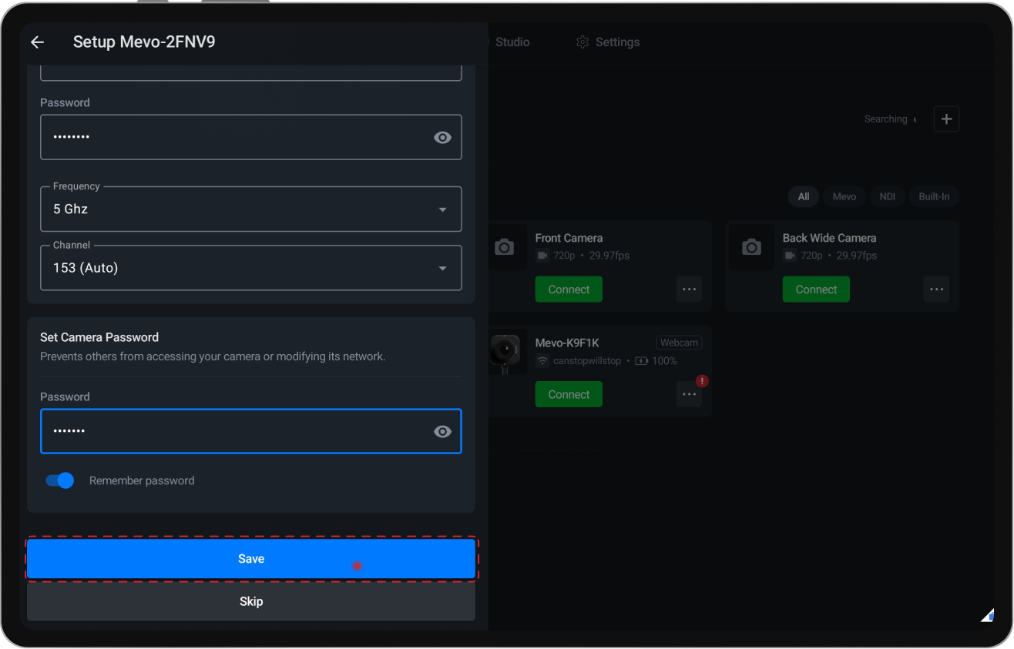Click the Front Camera thumbnail icon
The image size is (1014, 649).
505,247
